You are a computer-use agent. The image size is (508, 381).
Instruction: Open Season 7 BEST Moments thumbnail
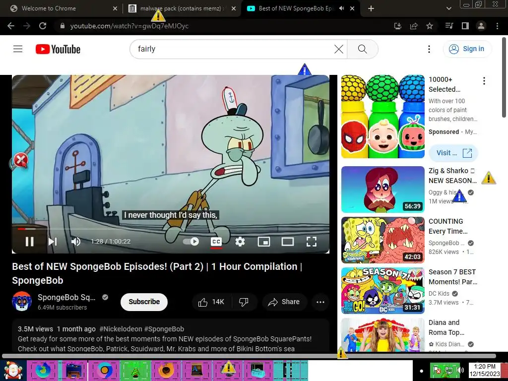click(383, 291)
